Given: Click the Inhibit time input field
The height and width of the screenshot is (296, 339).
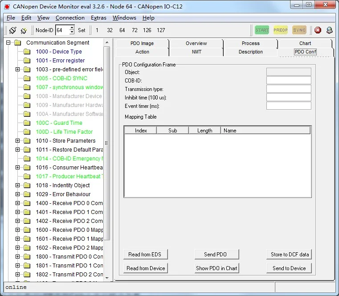Looking at the screenshot, I should point(289,97).
